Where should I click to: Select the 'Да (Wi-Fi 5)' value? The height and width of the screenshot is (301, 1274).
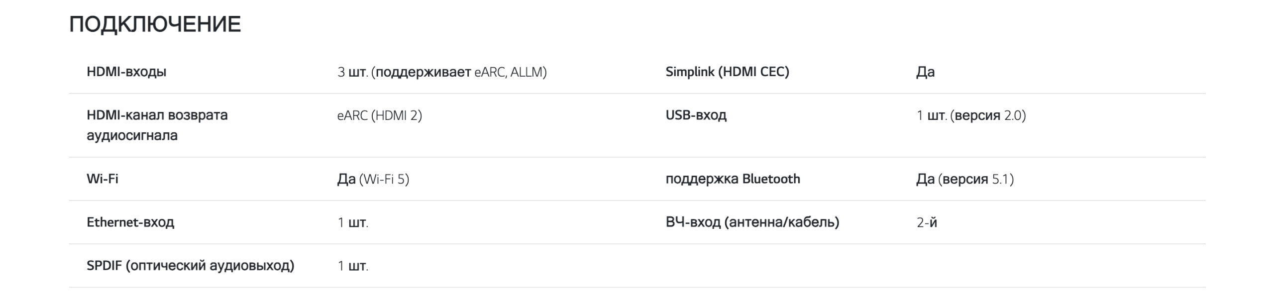(373, 179)
